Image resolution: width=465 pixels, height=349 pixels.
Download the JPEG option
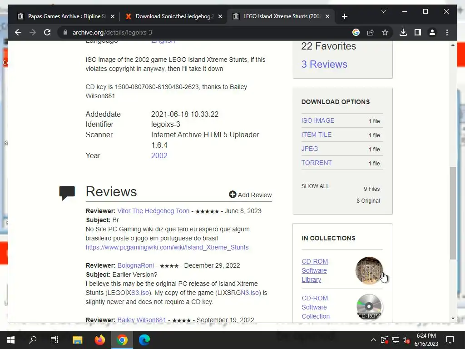309,149
